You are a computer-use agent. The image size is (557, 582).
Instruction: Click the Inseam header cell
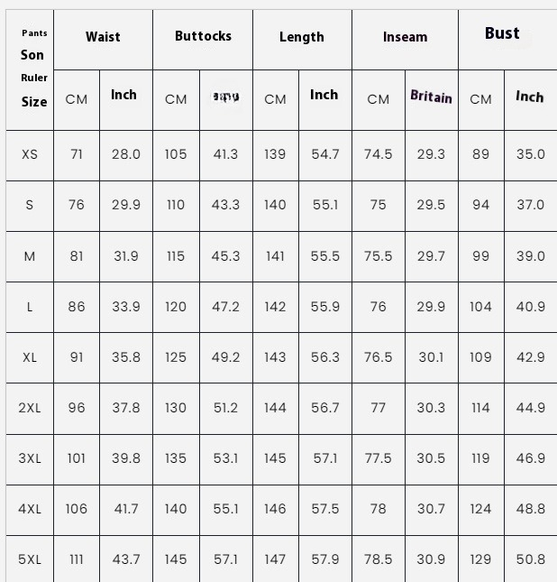point(405,37)
